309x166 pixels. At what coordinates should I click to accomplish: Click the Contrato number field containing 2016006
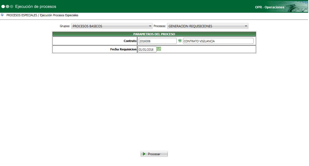coord(158,41)
